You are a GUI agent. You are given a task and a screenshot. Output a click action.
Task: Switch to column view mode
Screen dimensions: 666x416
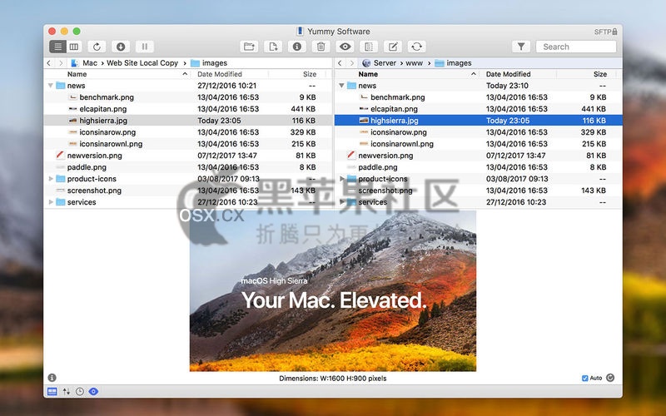[x=74, y=47]
